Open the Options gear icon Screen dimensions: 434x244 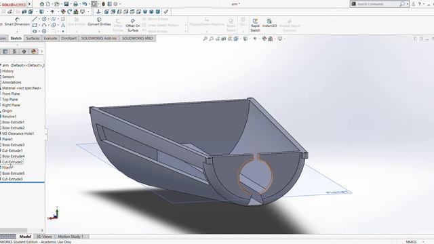point(115,4)
